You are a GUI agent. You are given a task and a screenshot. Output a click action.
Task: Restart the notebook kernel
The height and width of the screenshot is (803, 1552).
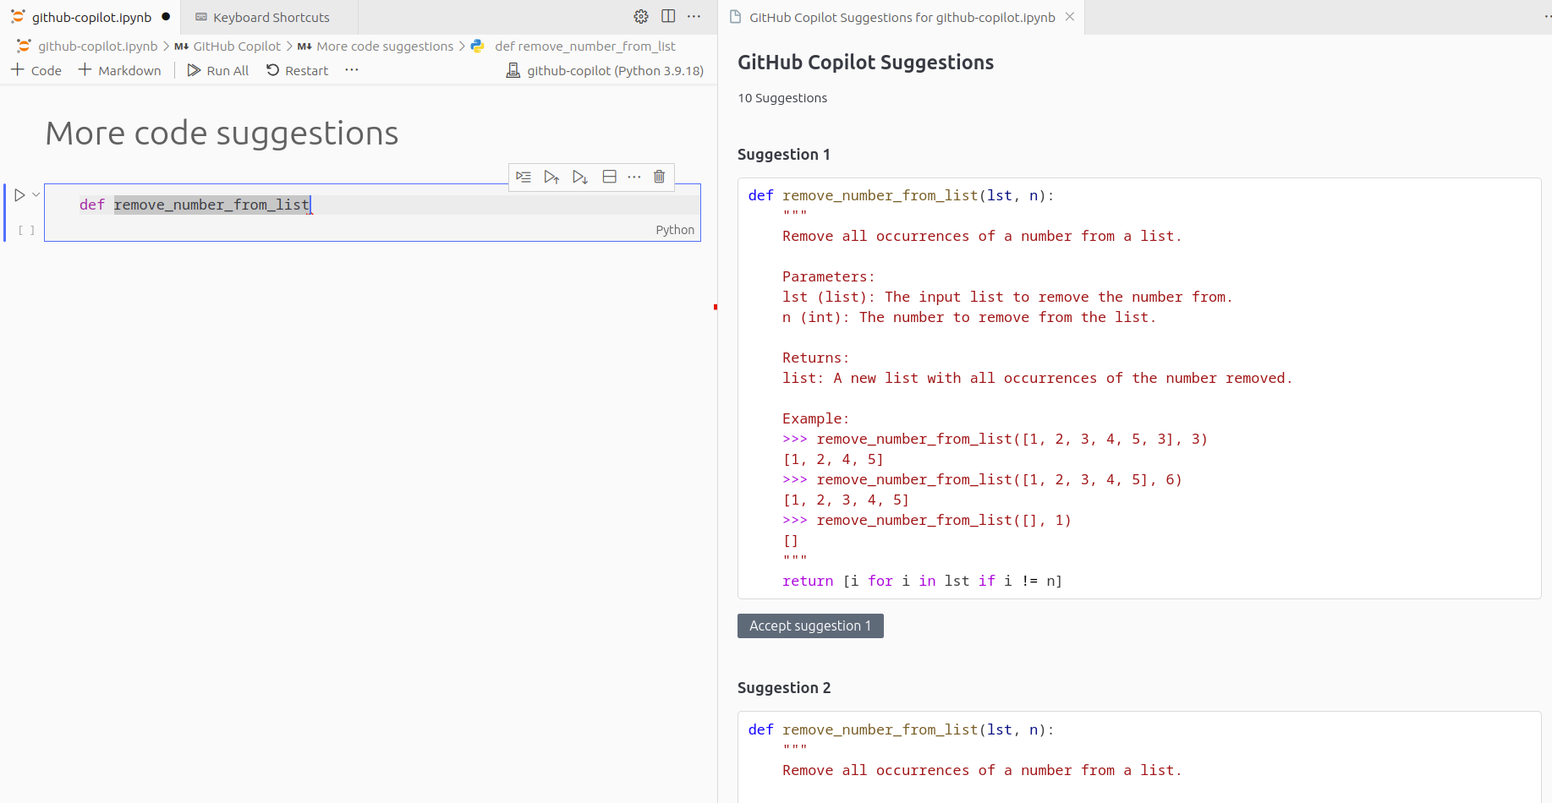298,70
